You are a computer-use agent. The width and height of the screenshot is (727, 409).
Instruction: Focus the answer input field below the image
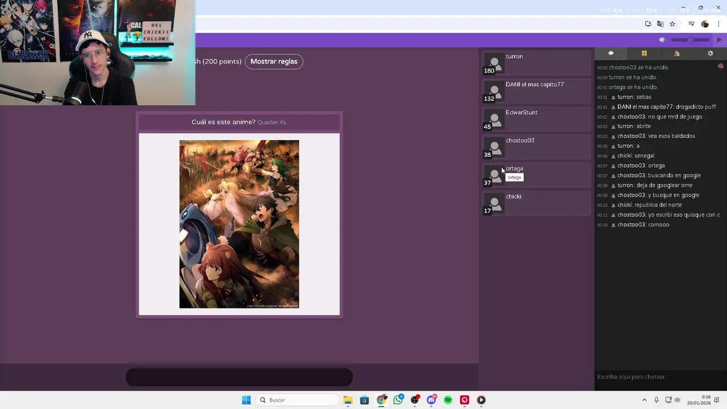click(x=239, y=377)
